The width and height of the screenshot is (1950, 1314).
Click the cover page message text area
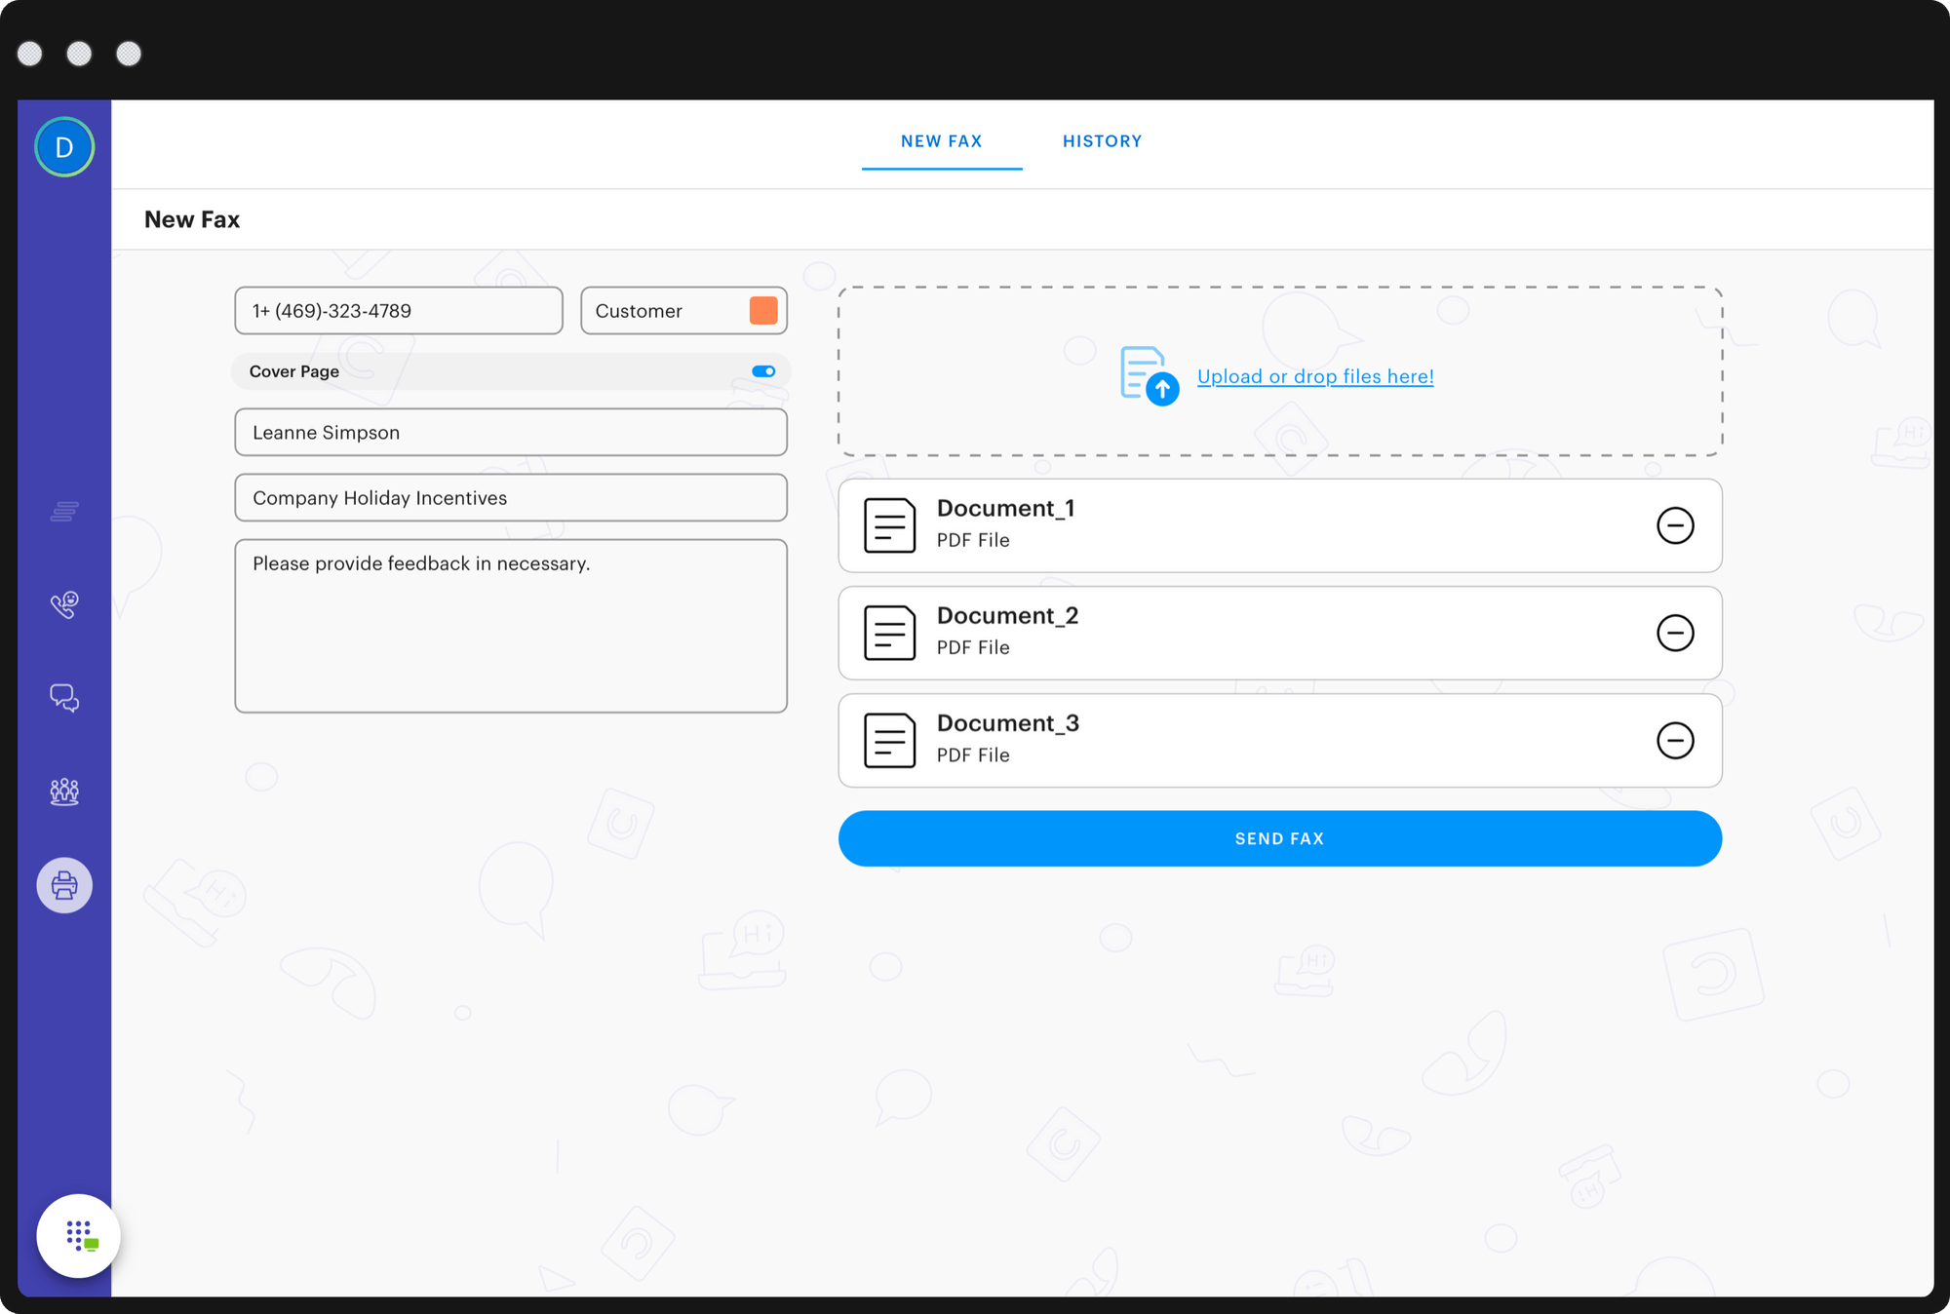510,626
